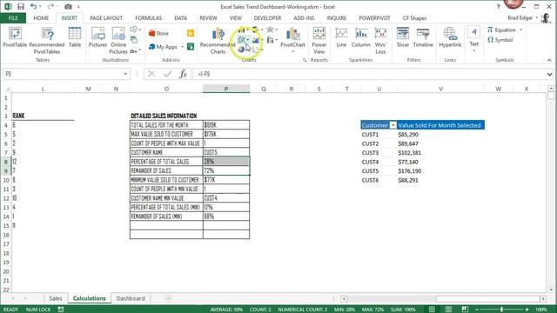The height and width of the screenshot is (313, 557).
Task: Click the Symbol omega icon
Action: [x=491, y=40]
